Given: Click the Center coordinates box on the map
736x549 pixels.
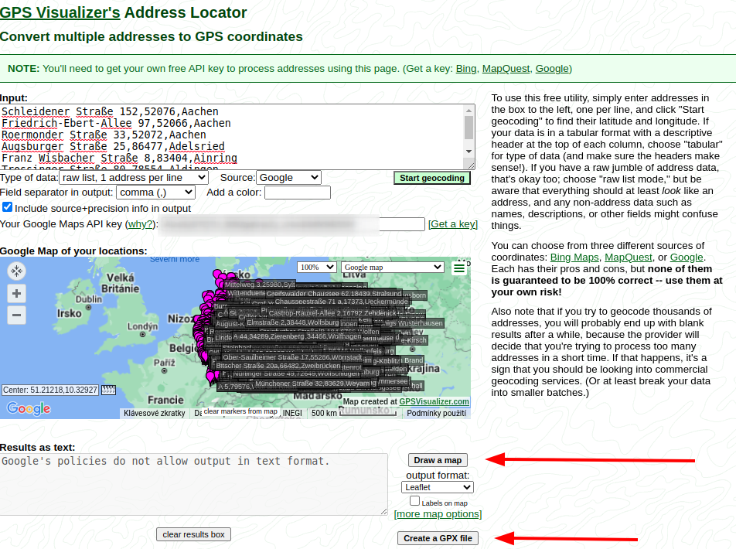Looking at the screenshot, I should coord(50,390).
